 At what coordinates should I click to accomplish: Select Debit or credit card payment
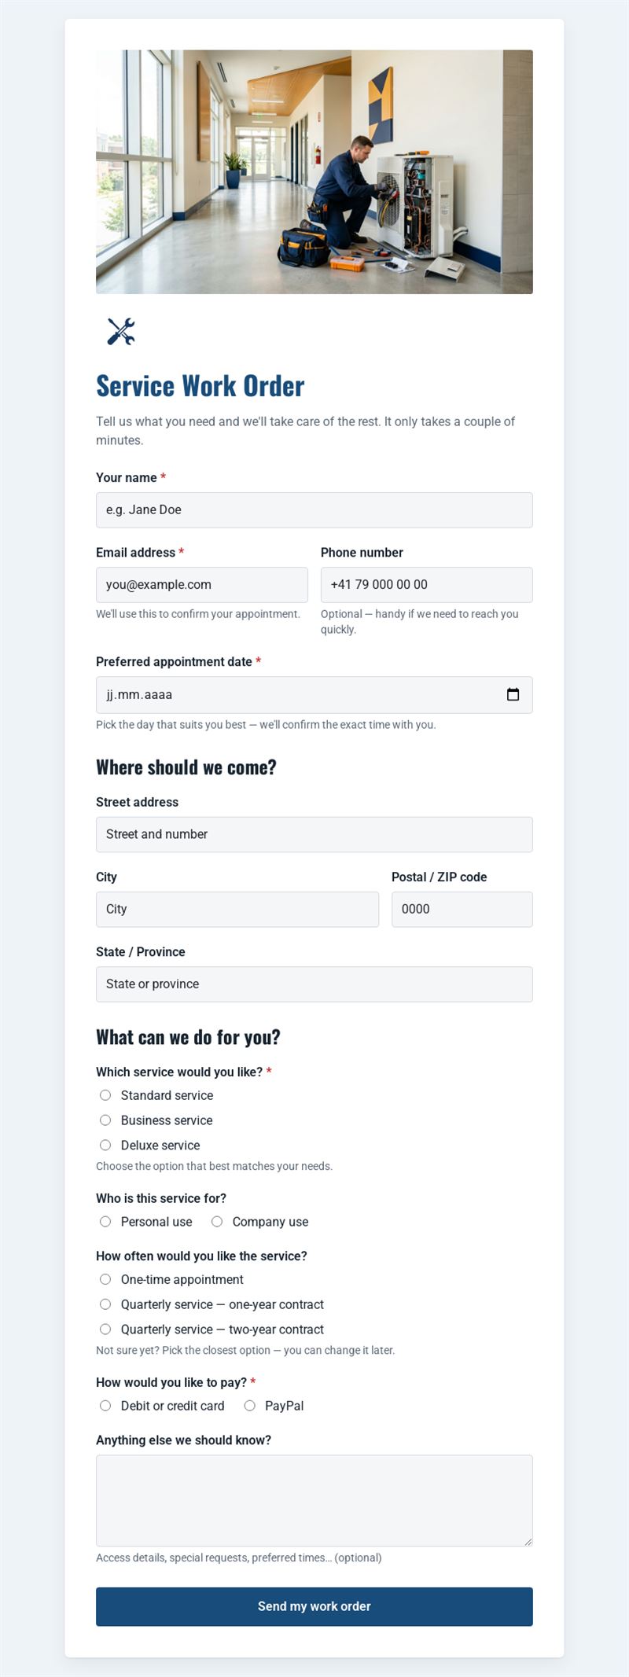(105, 1406)
